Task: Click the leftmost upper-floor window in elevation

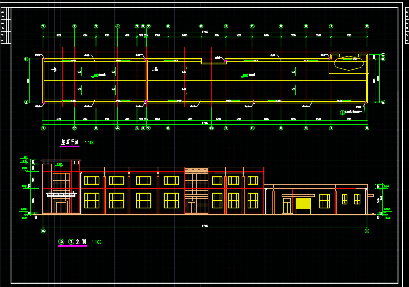Action: pos(92,180)
